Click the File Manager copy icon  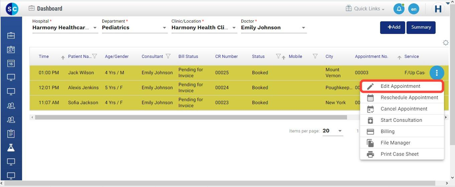370,143
